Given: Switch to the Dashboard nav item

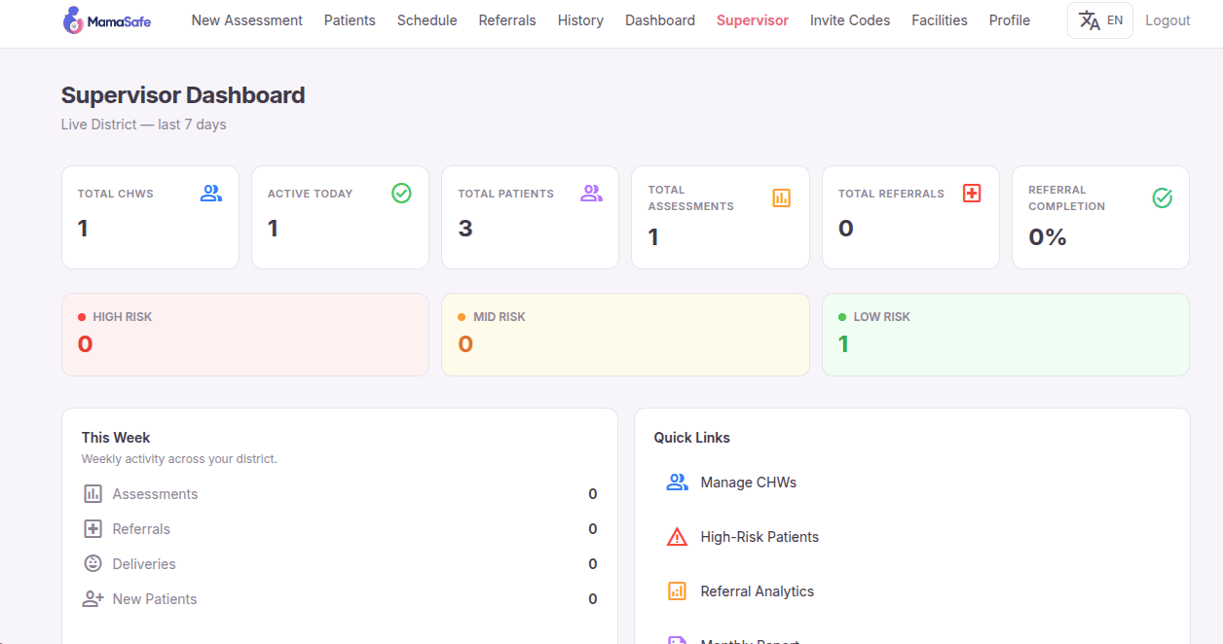Looking at the screenshot, I should [x=660, y=20].
